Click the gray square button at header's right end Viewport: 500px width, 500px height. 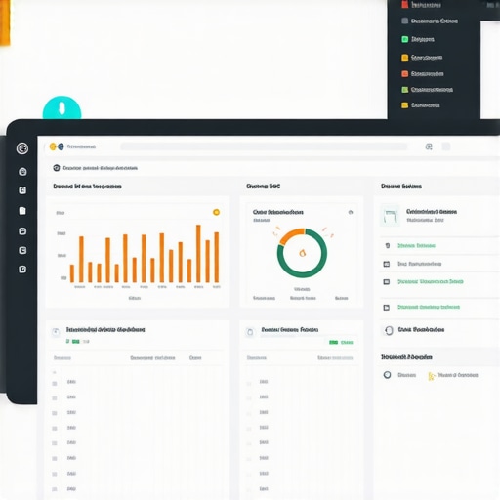(x=446, y=146)
